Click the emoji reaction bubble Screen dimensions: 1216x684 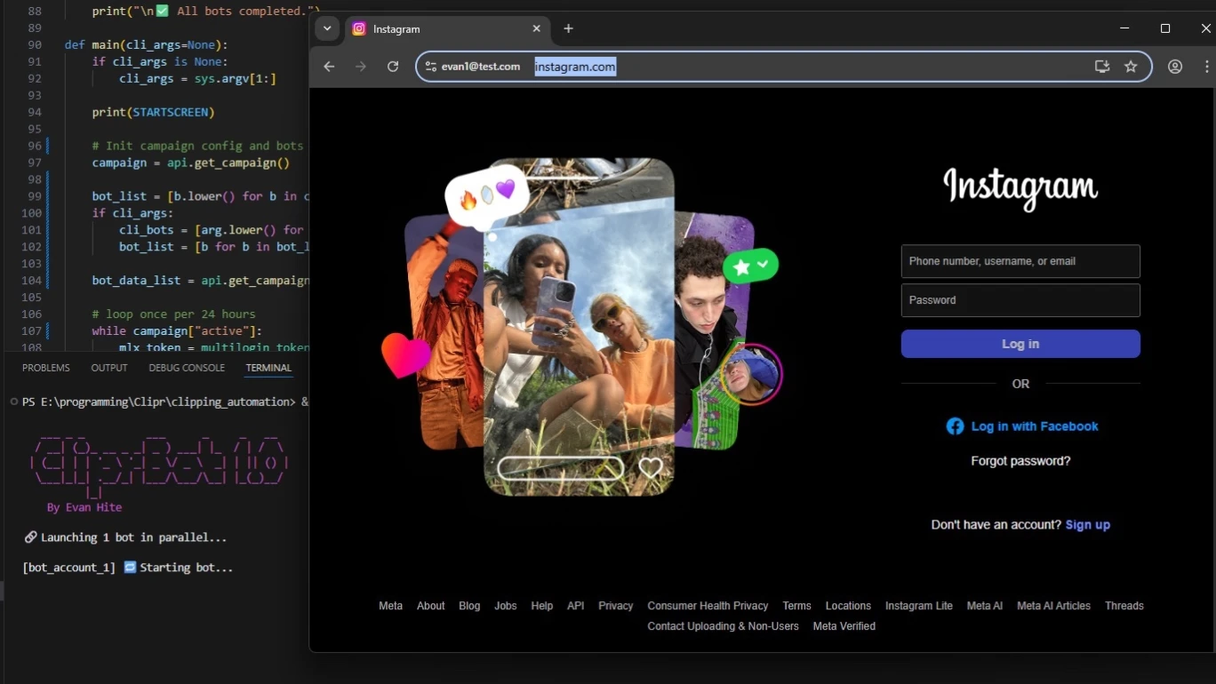(x=486, y=195)
